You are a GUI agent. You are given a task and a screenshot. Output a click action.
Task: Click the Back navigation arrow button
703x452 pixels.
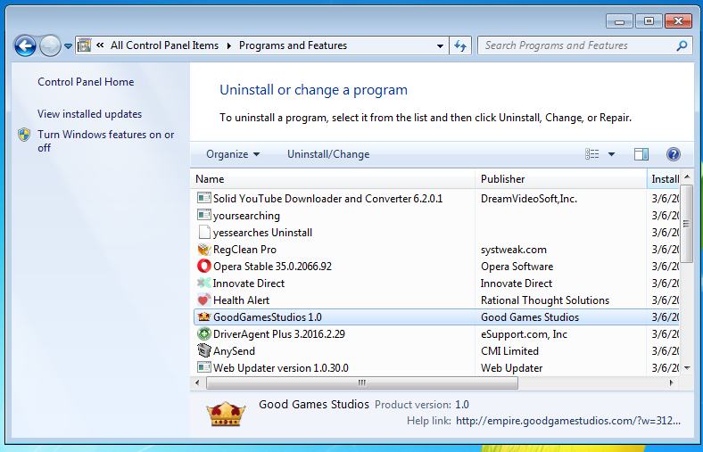pyautogui.click(x=25, y=45)
